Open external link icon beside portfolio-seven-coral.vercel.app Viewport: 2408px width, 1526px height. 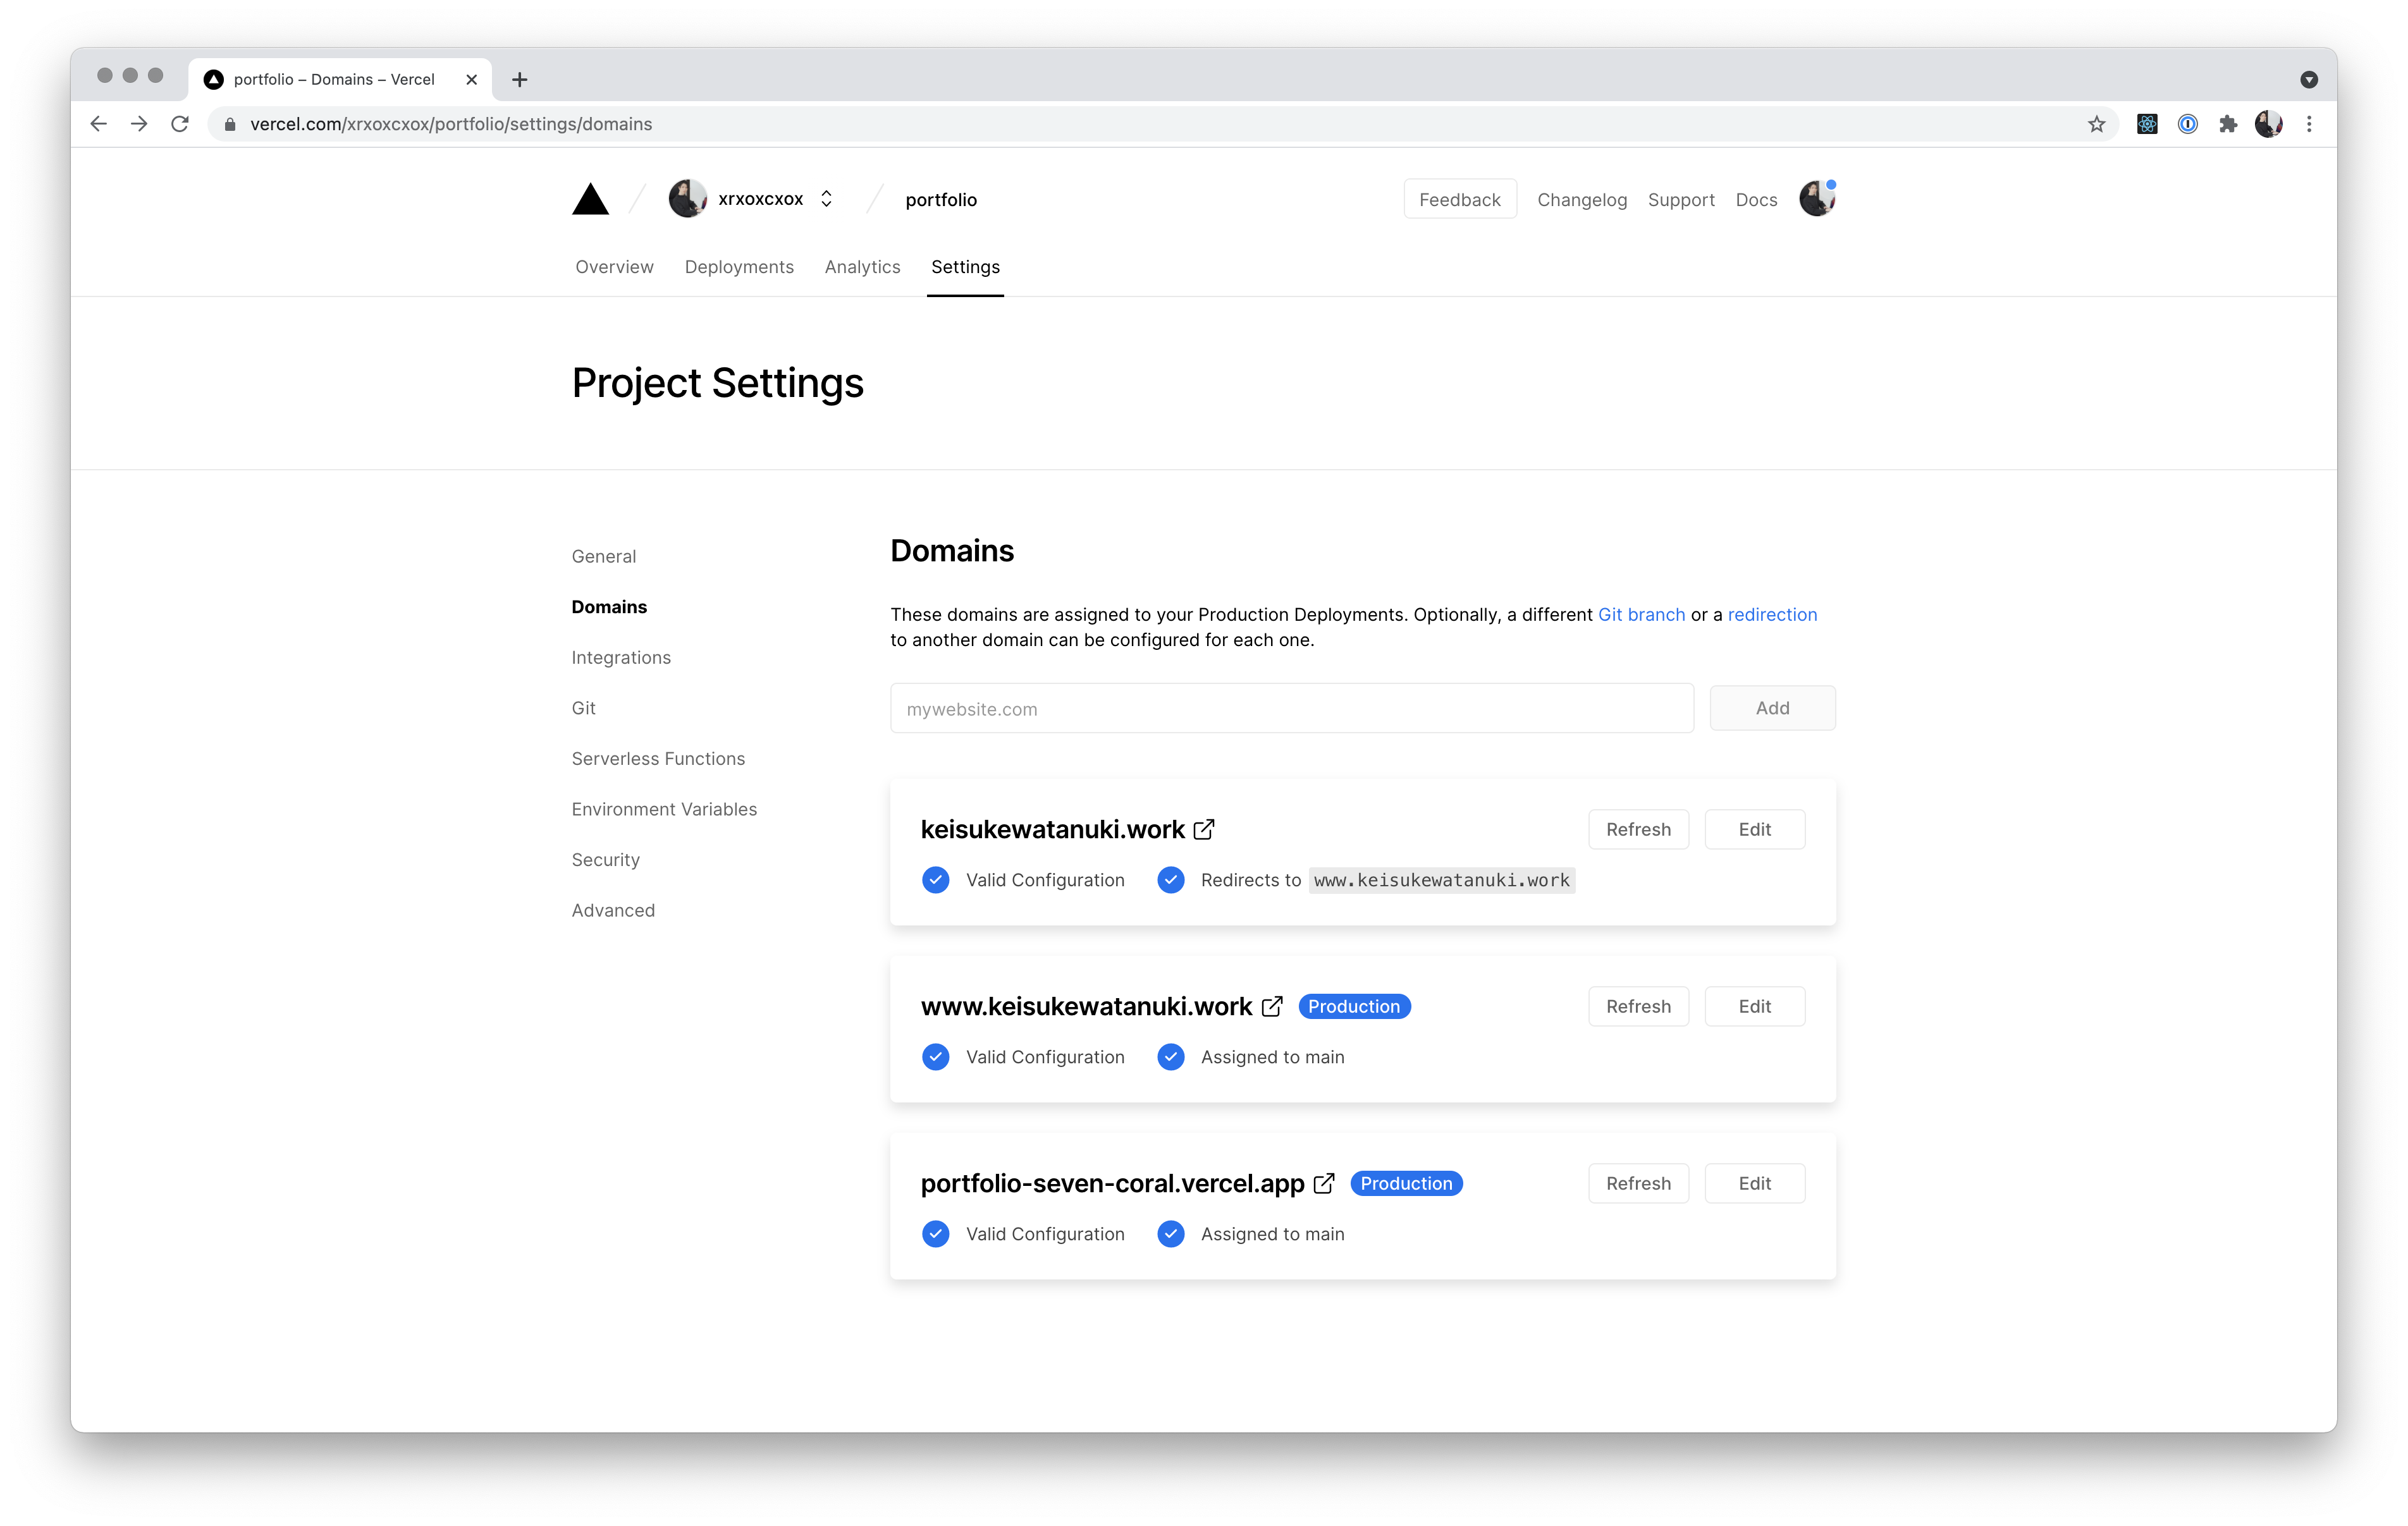tap(1323, 1183)
